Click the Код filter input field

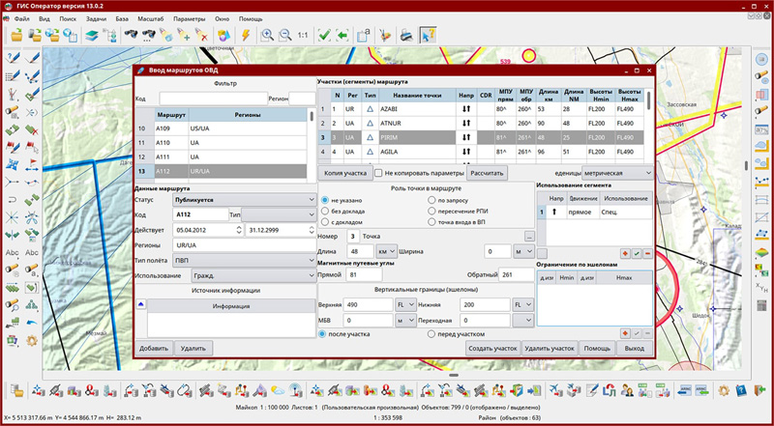pos(213,99)
